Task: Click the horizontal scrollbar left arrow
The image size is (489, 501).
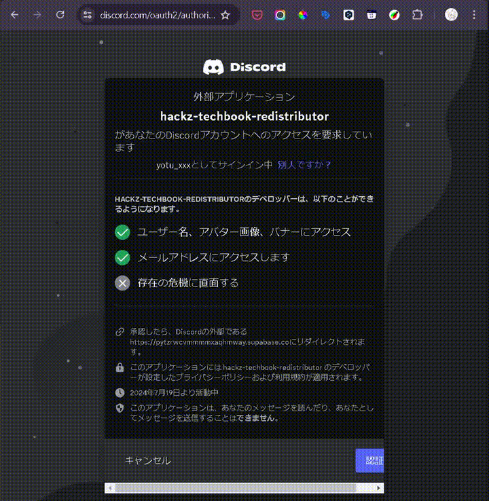Action: 110,488
